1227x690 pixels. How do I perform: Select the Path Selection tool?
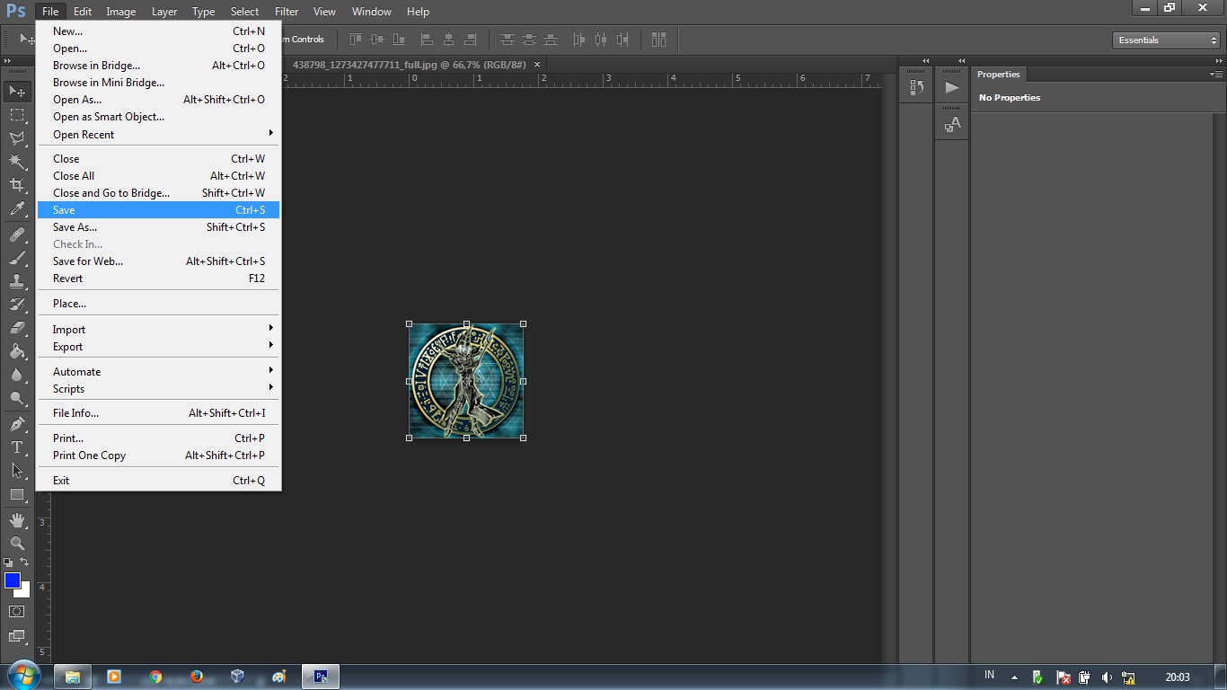(17, 470)
